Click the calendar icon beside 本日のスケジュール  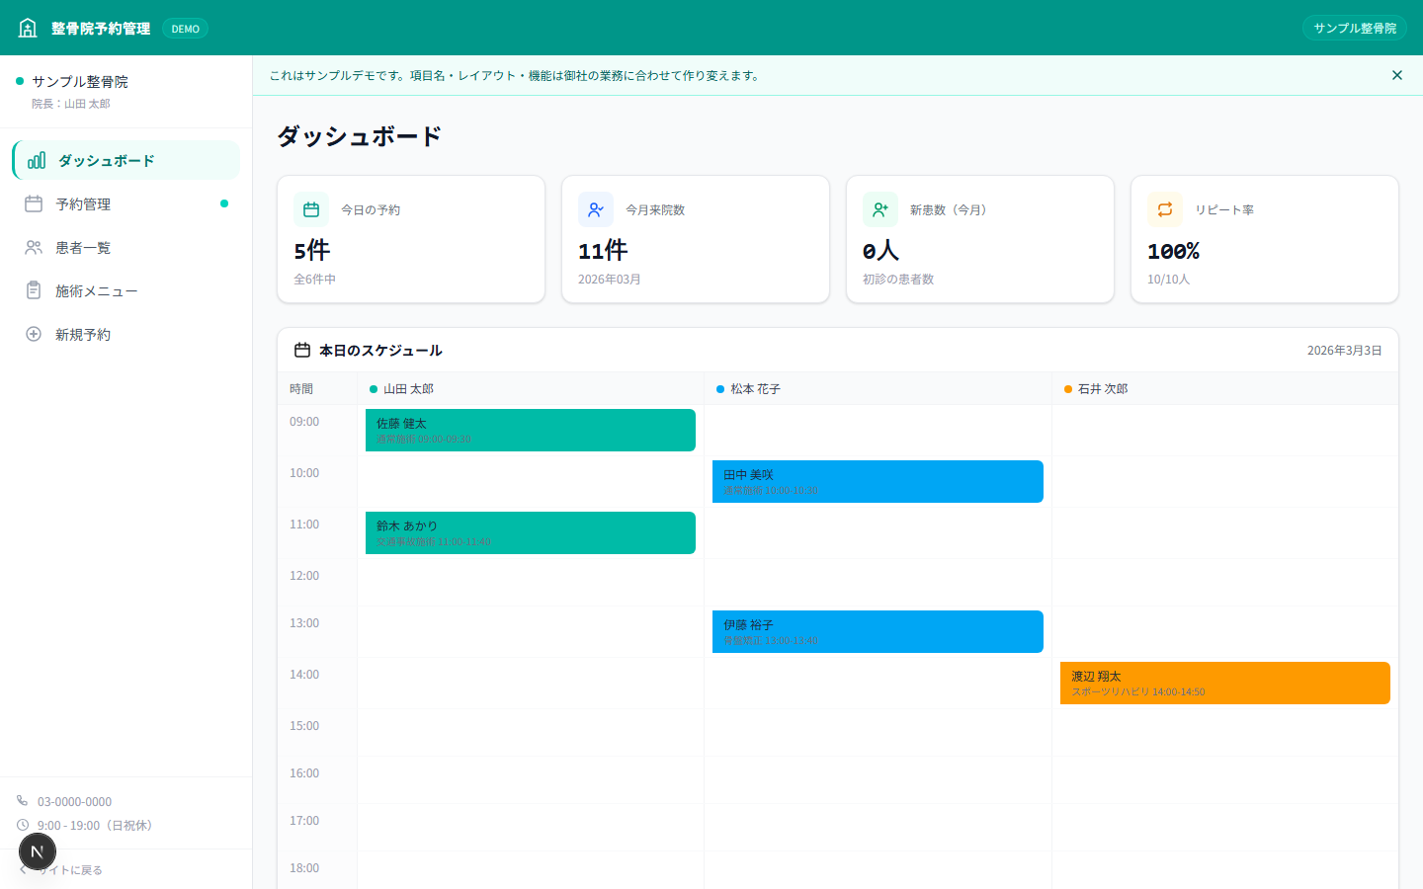[302, 350]
